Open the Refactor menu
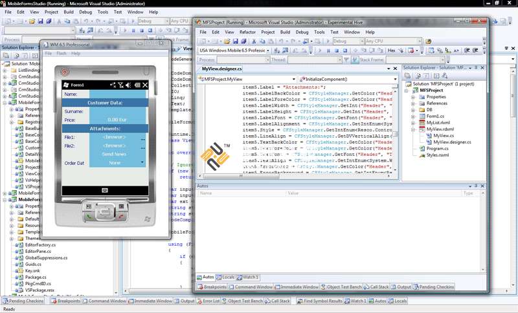Screen dimensions: 518x313 [x=247, y=32]
